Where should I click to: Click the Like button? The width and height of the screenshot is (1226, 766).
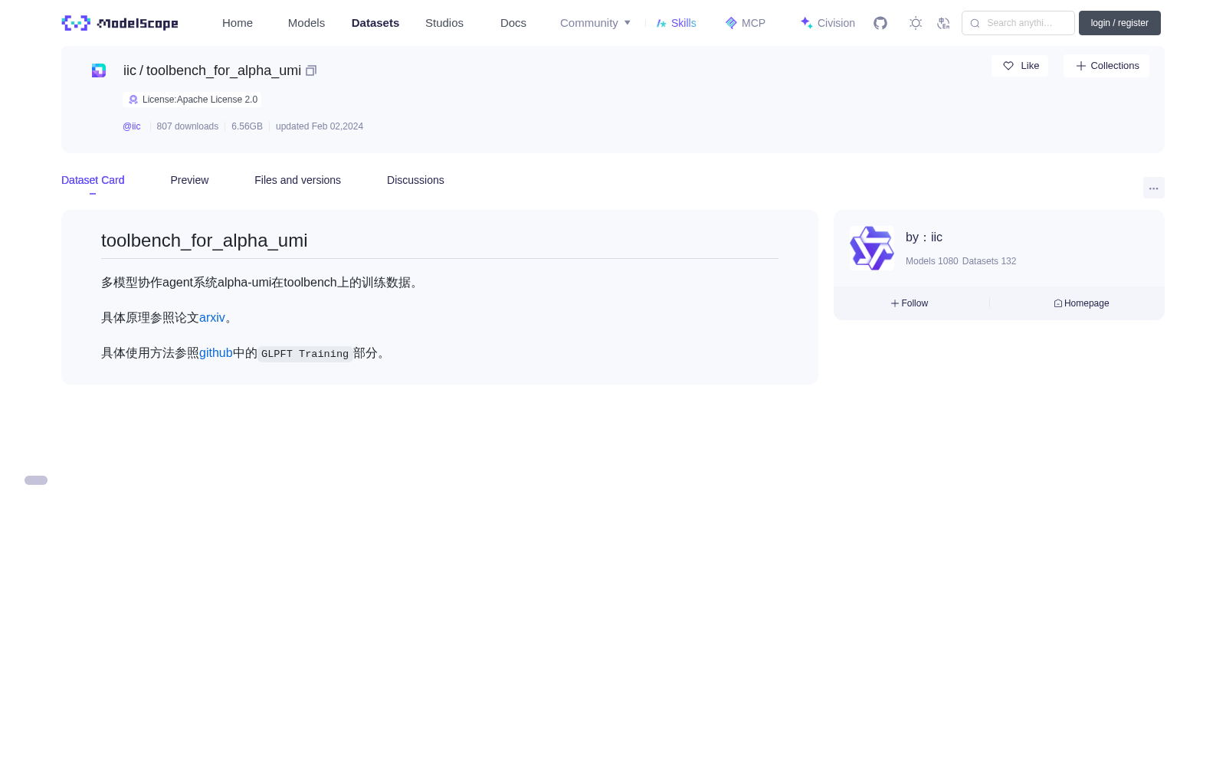pos(1020,66)
